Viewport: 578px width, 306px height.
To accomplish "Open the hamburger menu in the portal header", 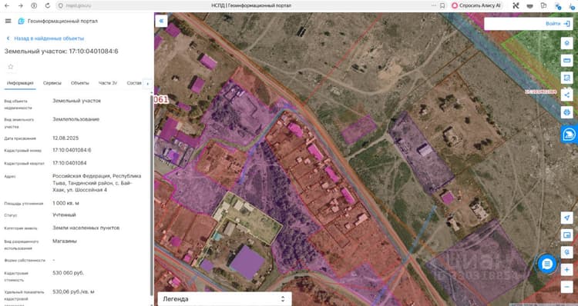I will pos(8,22).
